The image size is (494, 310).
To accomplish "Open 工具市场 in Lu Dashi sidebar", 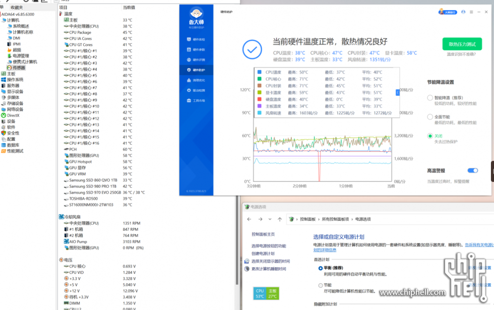I will (x=196, y=100).
